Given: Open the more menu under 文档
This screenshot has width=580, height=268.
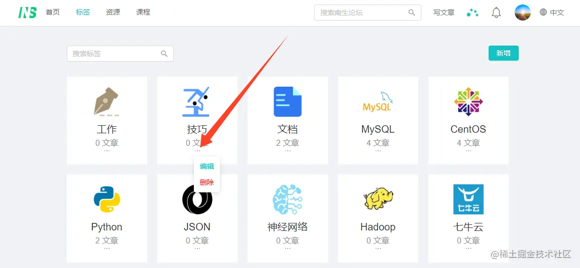Looking at the screenshot, I should [x=287, y=151].
